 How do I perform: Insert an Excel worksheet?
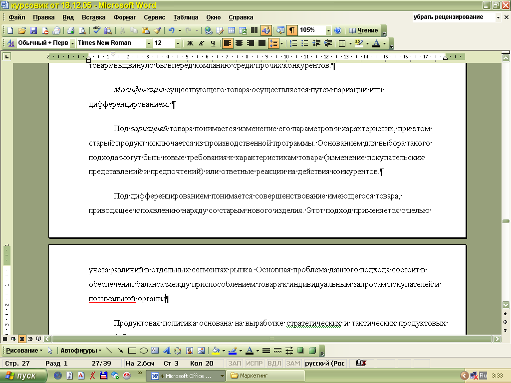pos(243,30)
